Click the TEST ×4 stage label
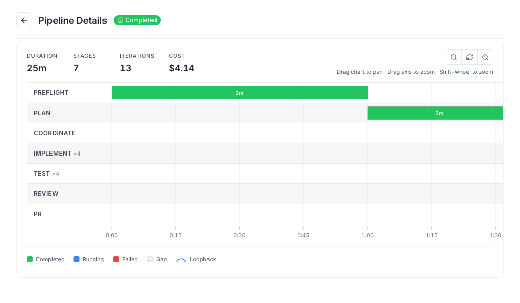The width and height of the screenshot is (520, 303). click(46, 174)
